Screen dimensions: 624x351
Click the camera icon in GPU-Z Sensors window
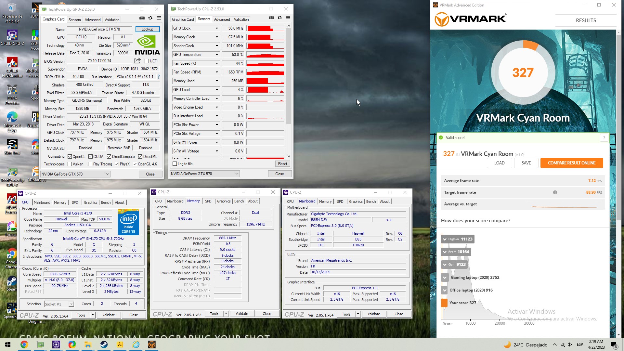click(271, 18)
